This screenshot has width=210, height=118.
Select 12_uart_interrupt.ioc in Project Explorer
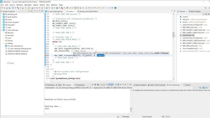14,46
